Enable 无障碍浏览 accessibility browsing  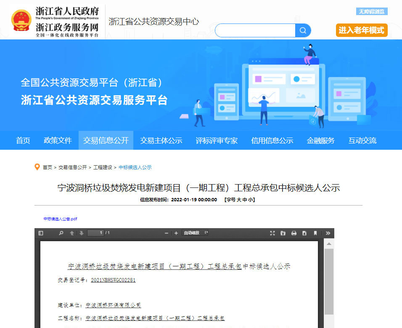[x=372, y=11]
